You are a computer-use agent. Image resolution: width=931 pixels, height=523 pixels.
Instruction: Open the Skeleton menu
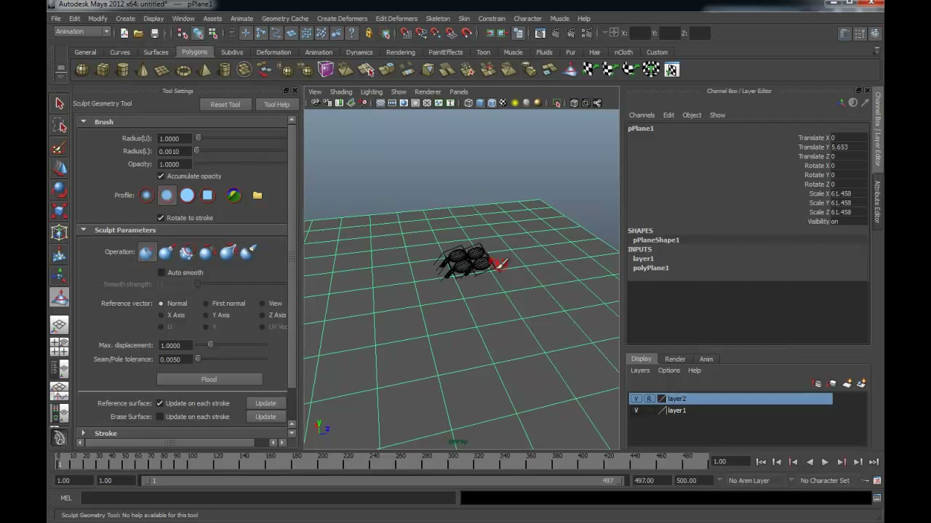click(x=438, y=19)
